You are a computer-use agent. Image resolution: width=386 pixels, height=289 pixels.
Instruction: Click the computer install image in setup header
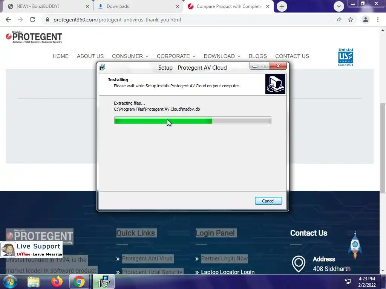click(x=275, y=84)
